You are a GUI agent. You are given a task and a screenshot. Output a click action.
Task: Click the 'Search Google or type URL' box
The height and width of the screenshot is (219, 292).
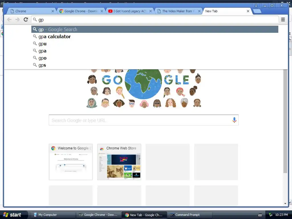pyautogui.click(x=144, y=120)
